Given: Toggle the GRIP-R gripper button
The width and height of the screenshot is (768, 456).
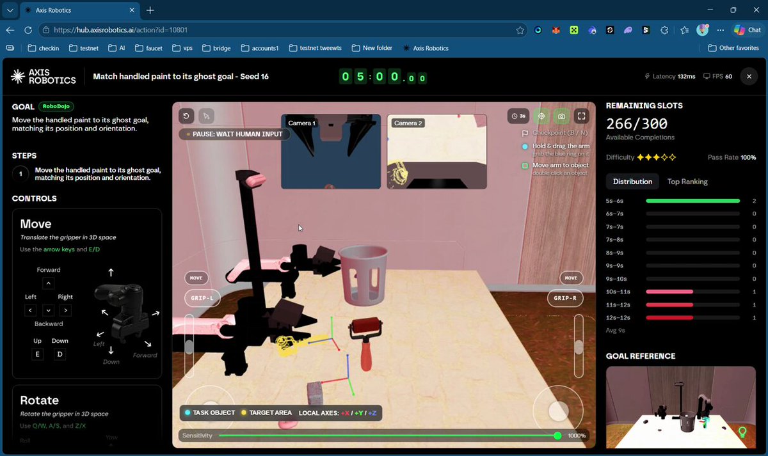Looking at the screenshot, I should tap(565, 297).
